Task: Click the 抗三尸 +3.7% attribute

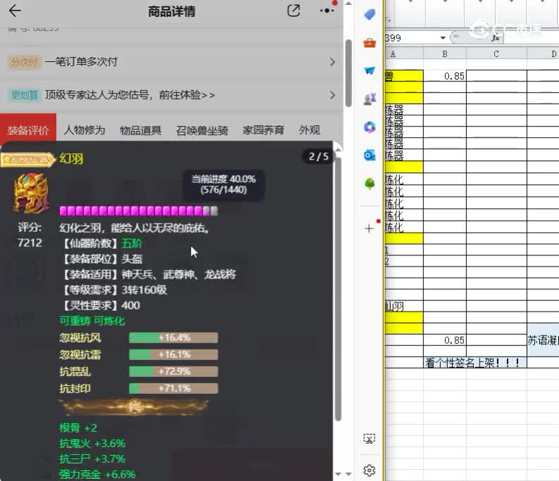Action: tap(92, 458)
